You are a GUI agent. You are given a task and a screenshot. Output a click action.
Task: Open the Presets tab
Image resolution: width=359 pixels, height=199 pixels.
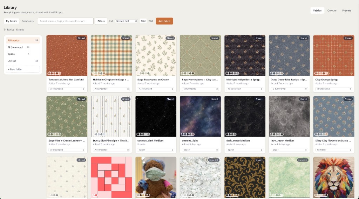tap(347, 11)
